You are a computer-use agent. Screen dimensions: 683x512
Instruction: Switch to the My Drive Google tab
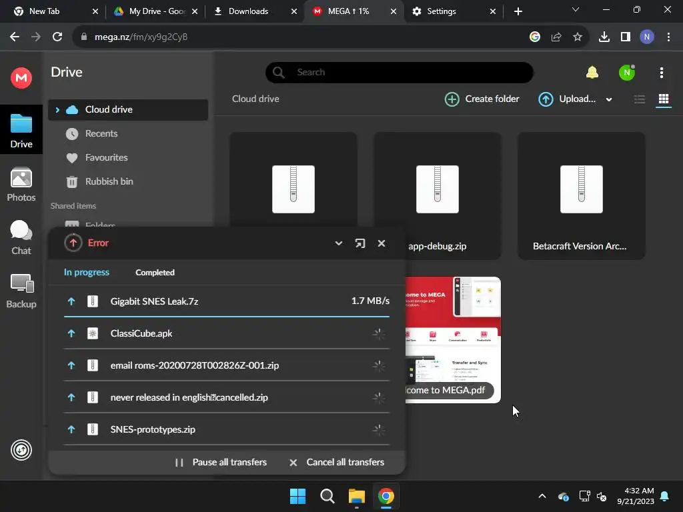coord(155,11)
